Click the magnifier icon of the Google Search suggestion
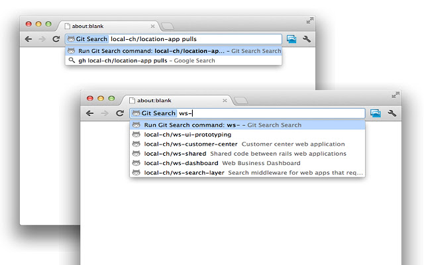This screenshot has width=424, height=265. pos(72,60)
